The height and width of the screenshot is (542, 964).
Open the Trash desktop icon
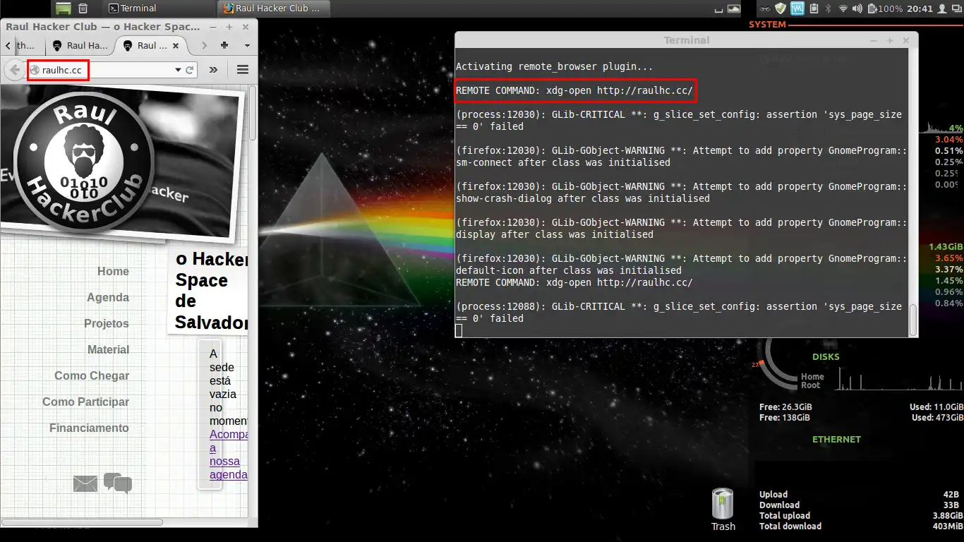point(723,510)
